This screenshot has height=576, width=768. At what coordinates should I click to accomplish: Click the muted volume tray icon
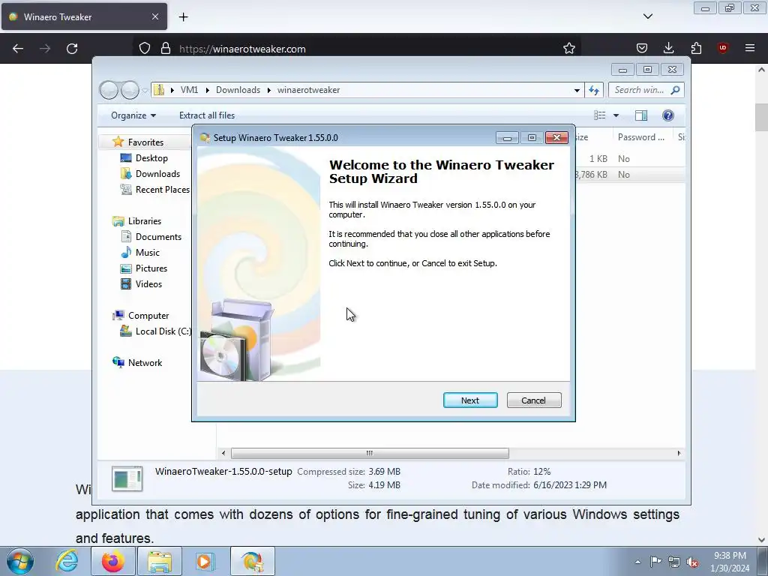(x=692, y=562)
